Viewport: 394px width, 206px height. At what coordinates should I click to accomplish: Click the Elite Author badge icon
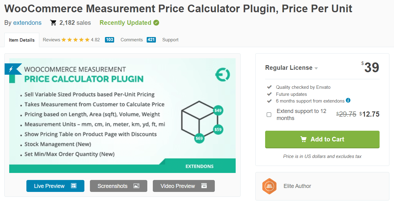tap(269, 186)
